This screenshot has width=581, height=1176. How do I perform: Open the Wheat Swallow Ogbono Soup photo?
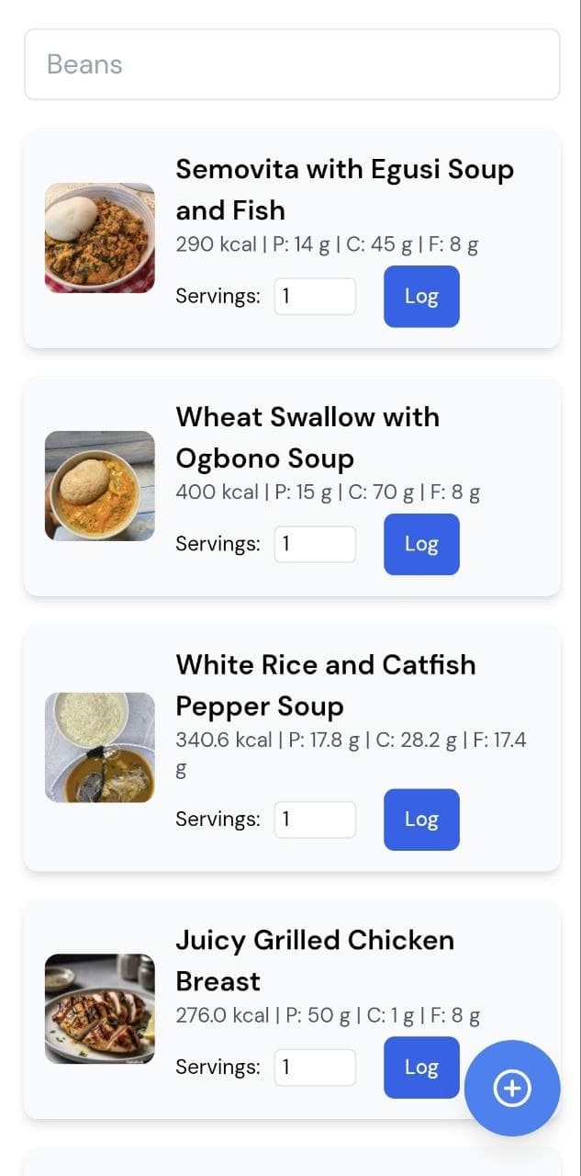pyautogui.click(x=100, y=486)
